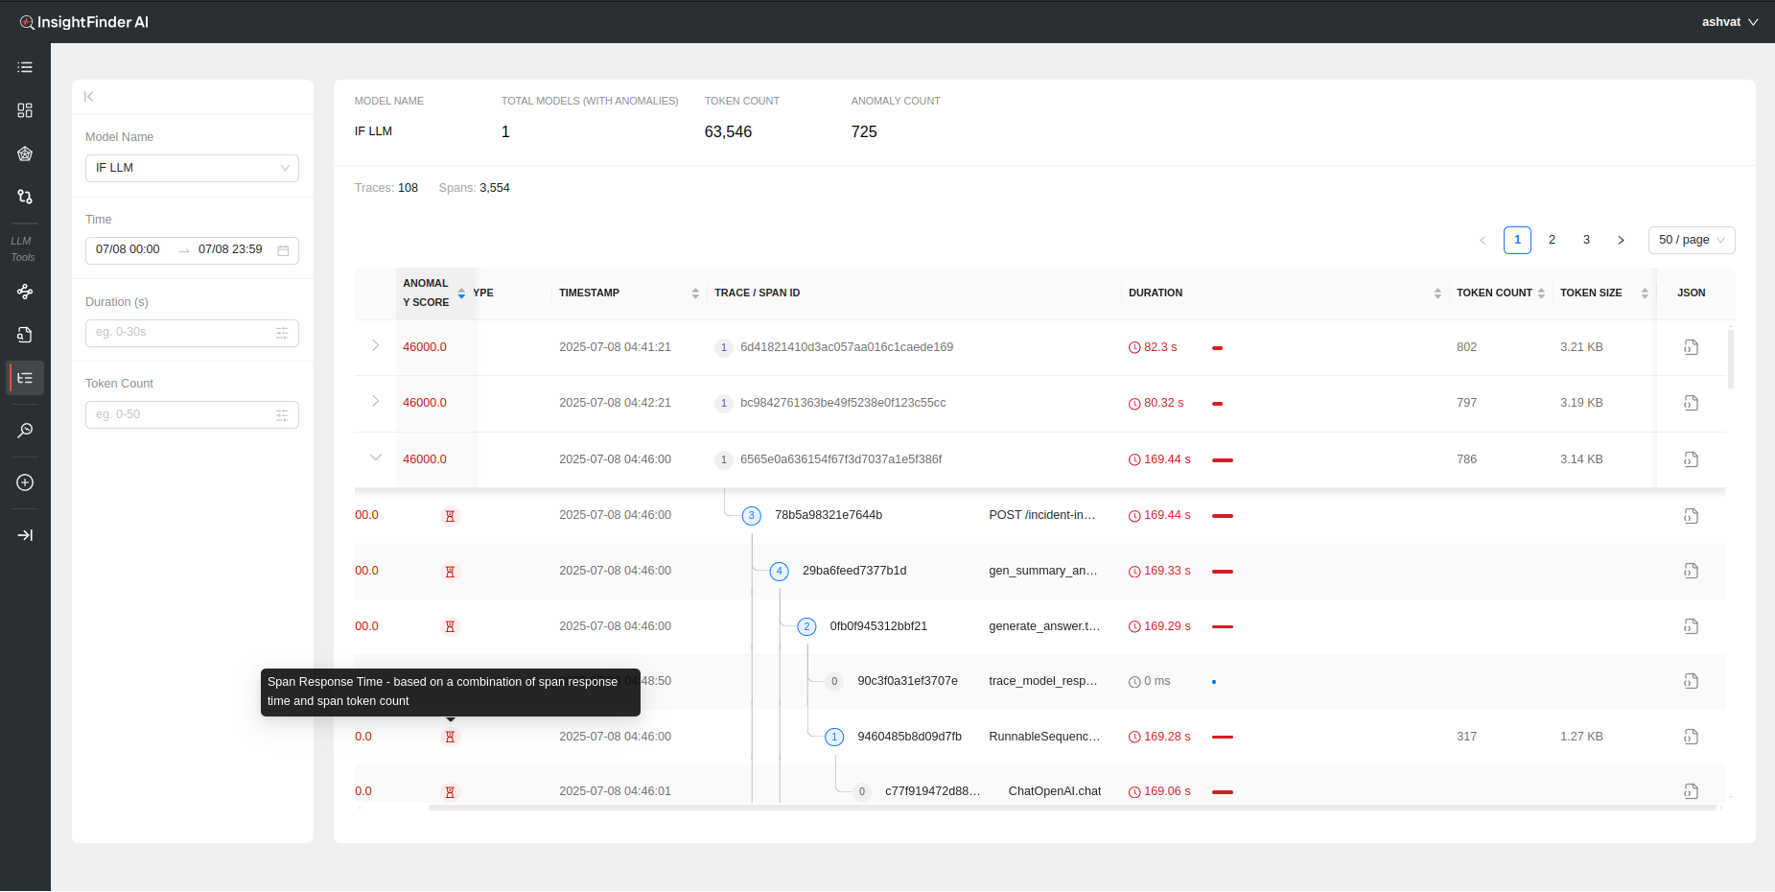The height and width of the screenshot is (892, 1775).
Task: Click the plus circle icon in sidebar
Action: point(25,482)
